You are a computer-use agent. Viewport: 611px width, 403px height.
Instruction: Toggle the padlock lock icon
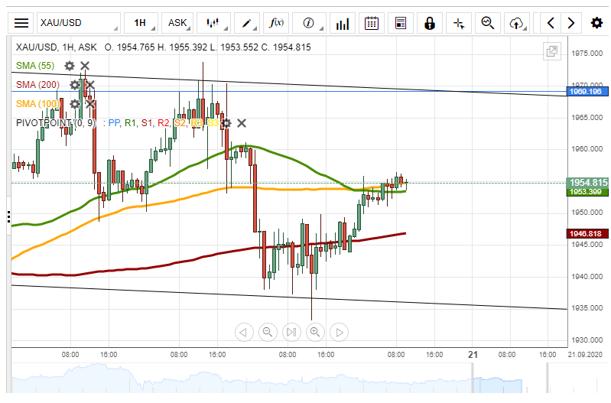tap(430, 23)
